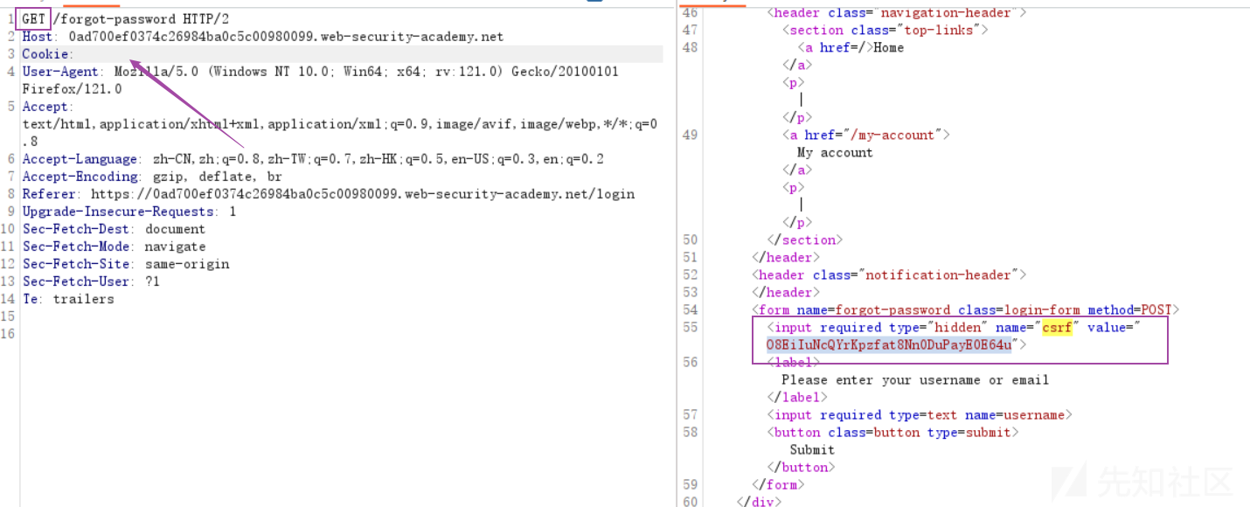Click the input name=username line
Screen dimensions: 1250x507
coord(920,414)
